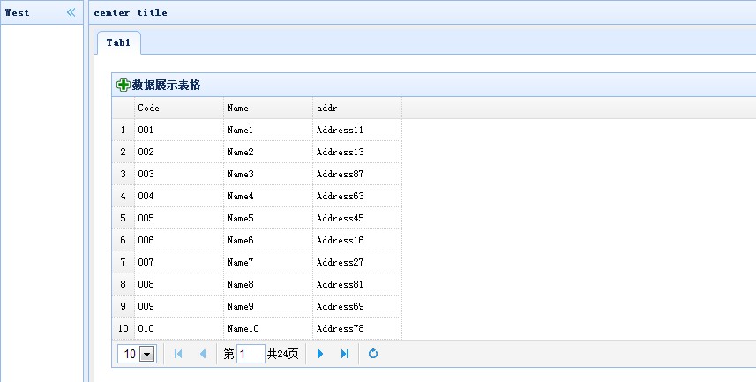Click the green plus icon beside grid title
The image size is (756, 382).
[123, 85]
